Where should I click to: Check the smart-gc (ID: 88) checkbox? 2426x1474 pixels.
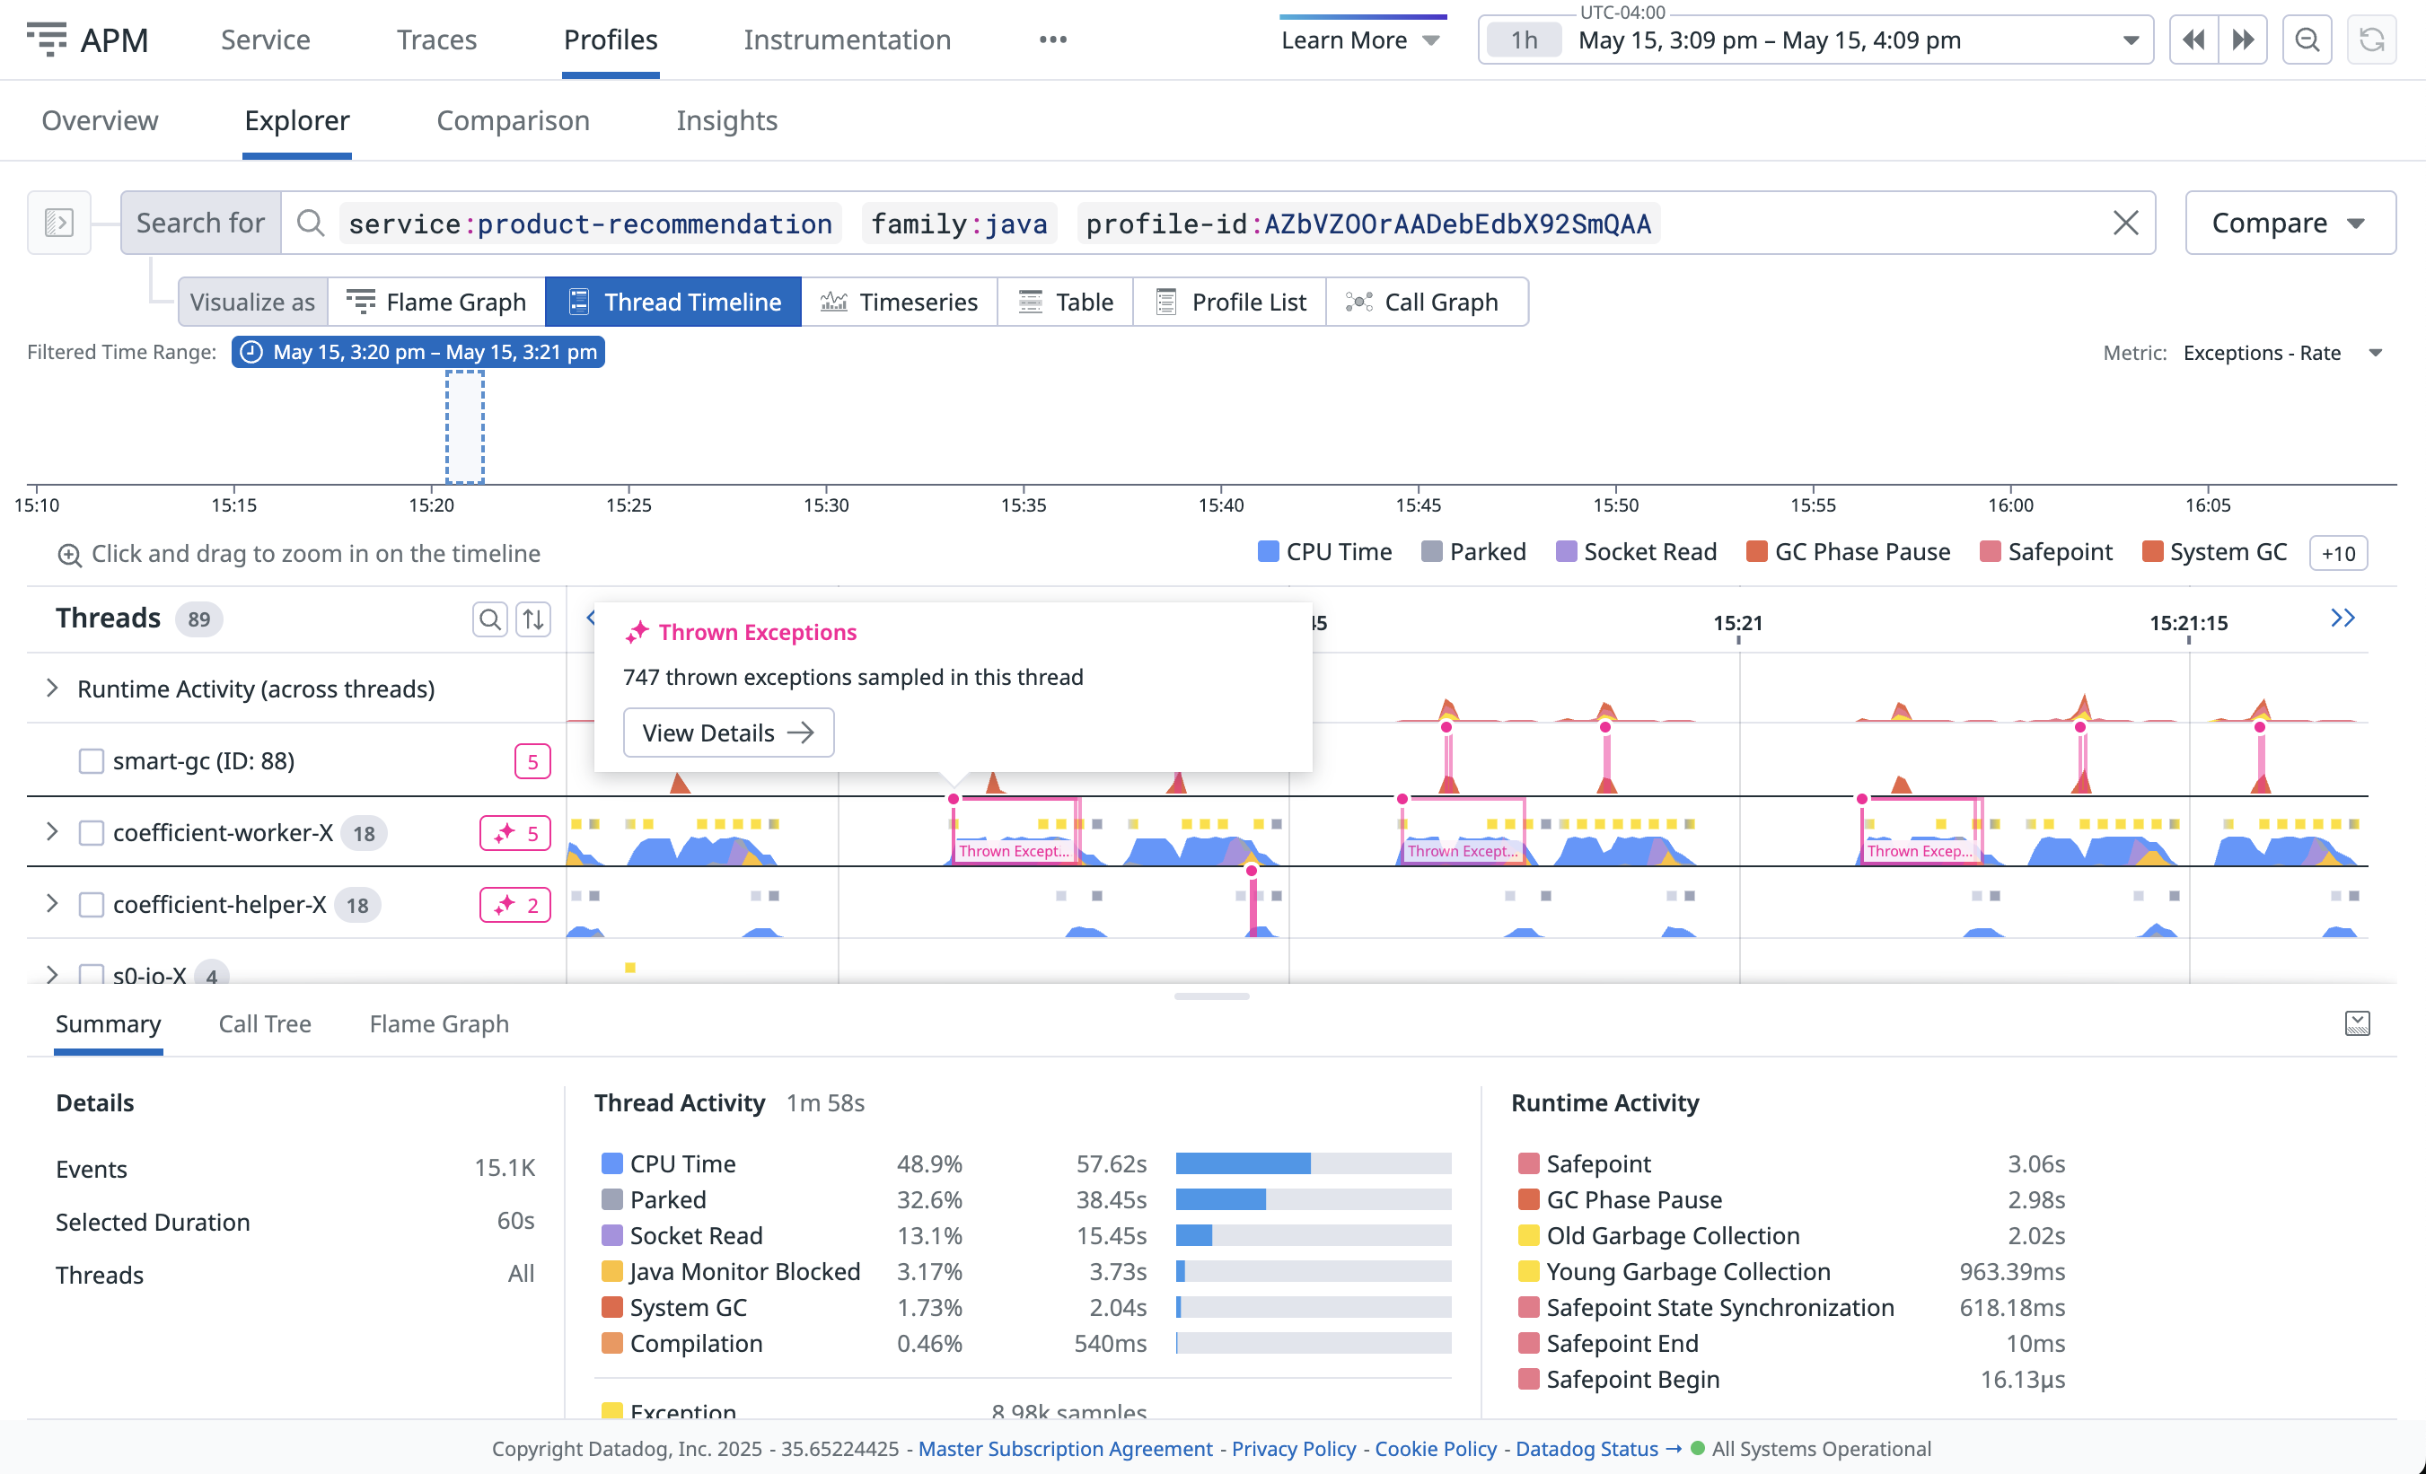pos(92,761)
